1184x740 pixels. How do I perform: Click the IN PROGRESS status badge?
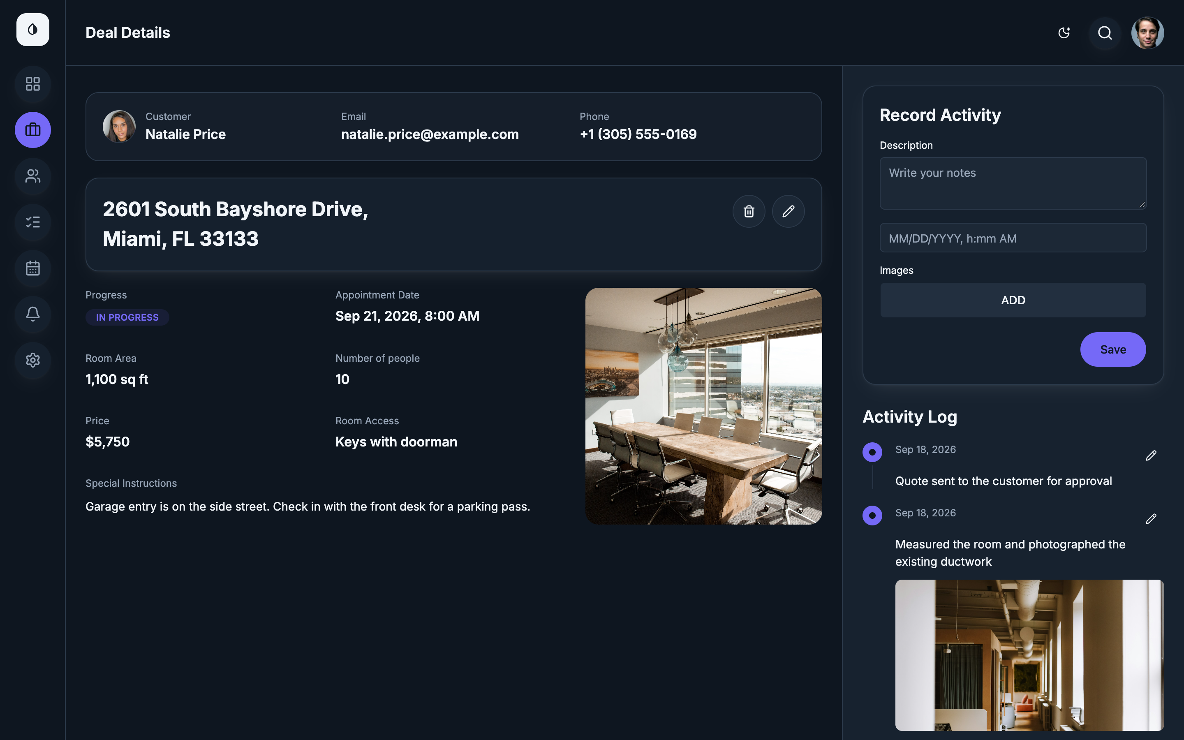tap(127, 317)
